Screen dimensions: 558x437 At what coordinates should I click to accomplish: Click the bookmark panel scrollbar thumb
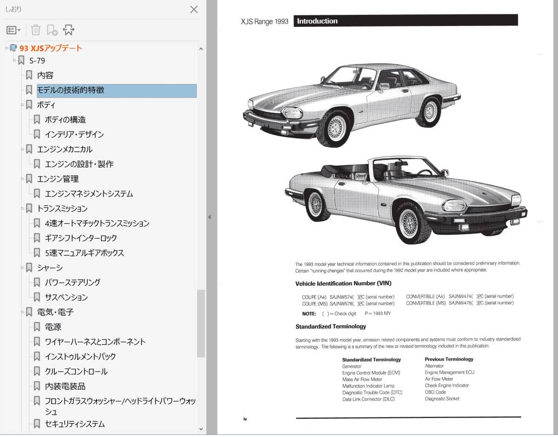tap(201, 324)
